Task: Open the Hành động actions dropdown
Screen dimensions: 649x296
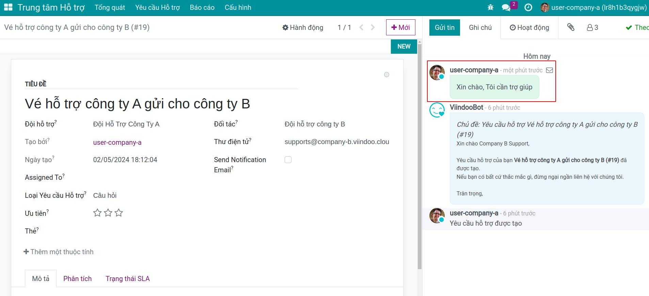Action: click(303, 28)
